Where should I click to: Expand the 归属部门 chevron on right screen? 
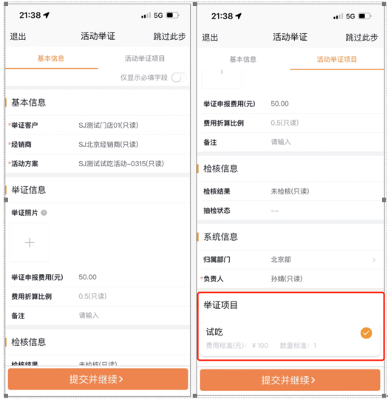point(374,260)
